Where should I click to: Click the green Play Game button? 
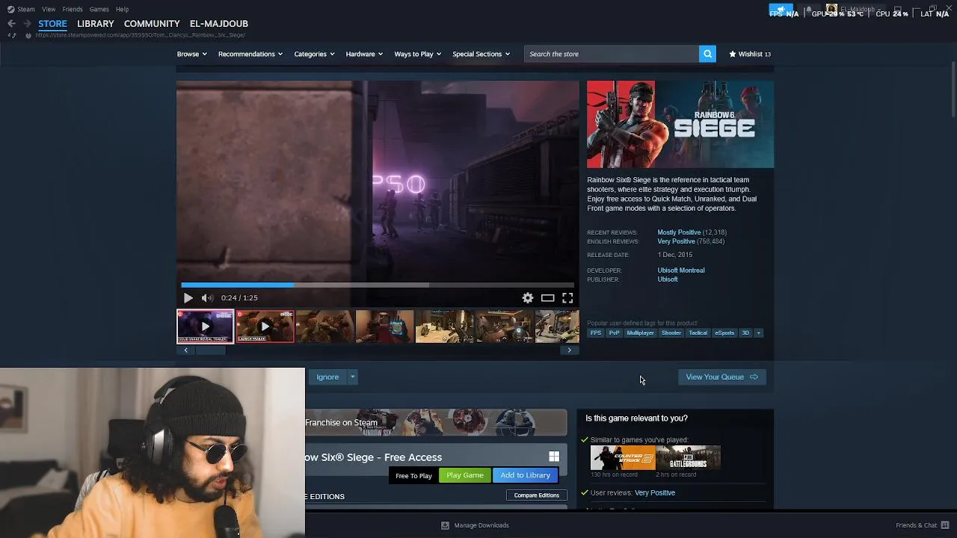(x=465, y=475)
